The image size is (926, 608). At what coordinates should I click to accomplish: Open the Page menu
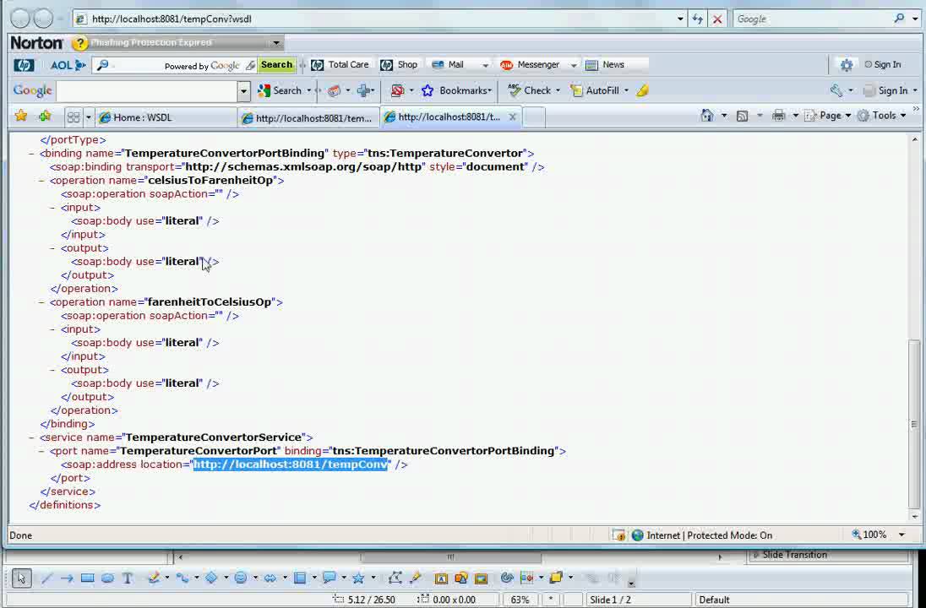tap(827, 116)
